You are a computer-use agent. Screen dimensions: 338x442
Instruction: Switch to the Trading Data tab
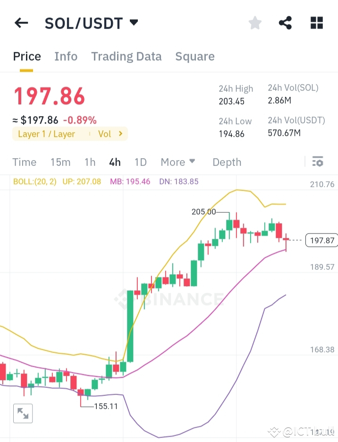click(126, 56)
